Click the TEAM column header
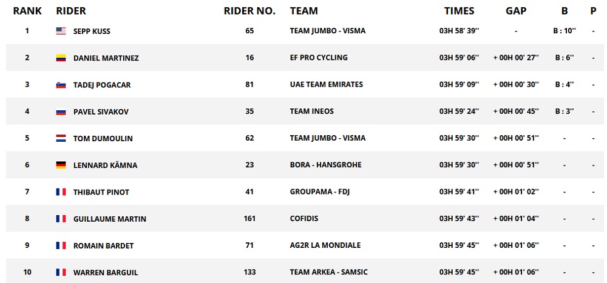Viewport: 607px width, 283px height. click(304, 11)
